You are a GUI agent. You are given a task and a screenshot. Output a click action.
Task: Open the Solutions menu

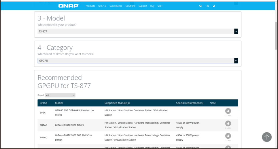click(x=130, y=6)
